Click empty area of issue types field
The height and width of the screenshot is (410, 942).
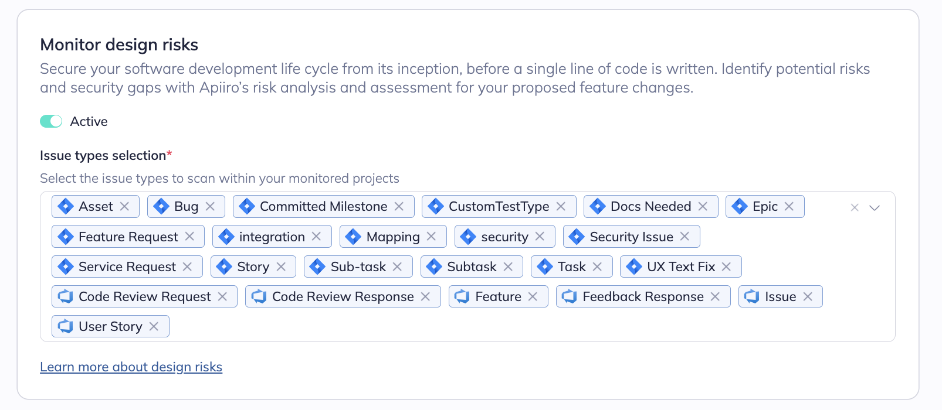click(x=528, y=326)
